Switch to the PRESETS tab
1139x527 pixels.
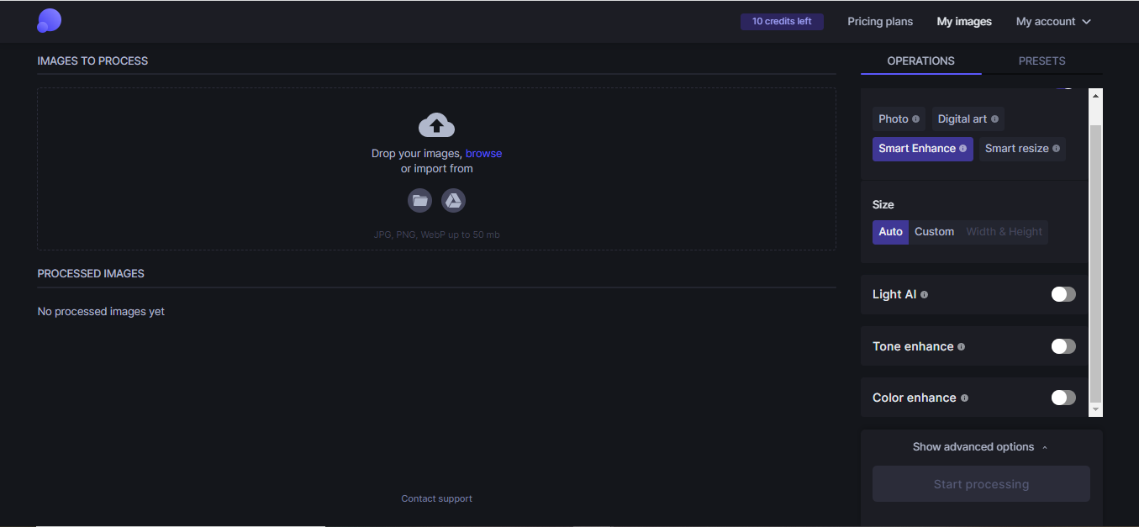coord(1041,61)
